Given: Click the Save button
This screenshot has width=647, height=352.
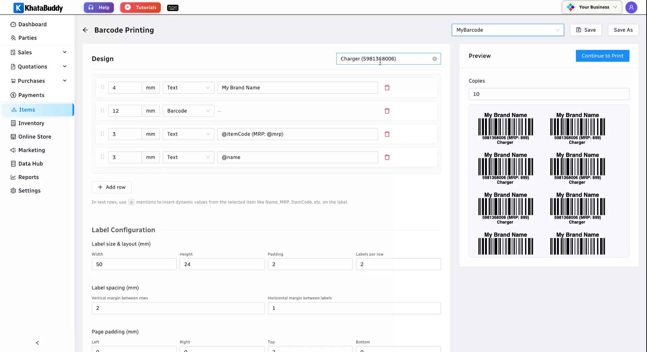Looking at the screenshot, I should click(586, 30).
